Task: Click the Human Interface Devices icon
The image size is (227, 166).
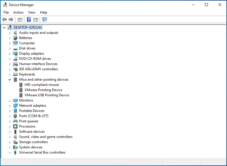Action: point(15,64)
